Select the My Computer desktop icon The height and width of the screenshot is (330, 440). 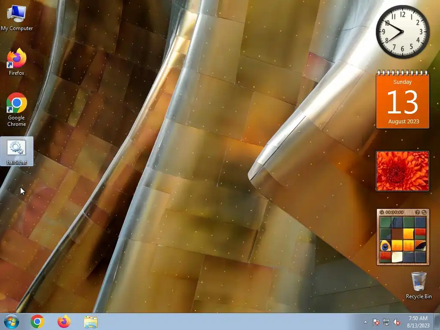[17, 18]
